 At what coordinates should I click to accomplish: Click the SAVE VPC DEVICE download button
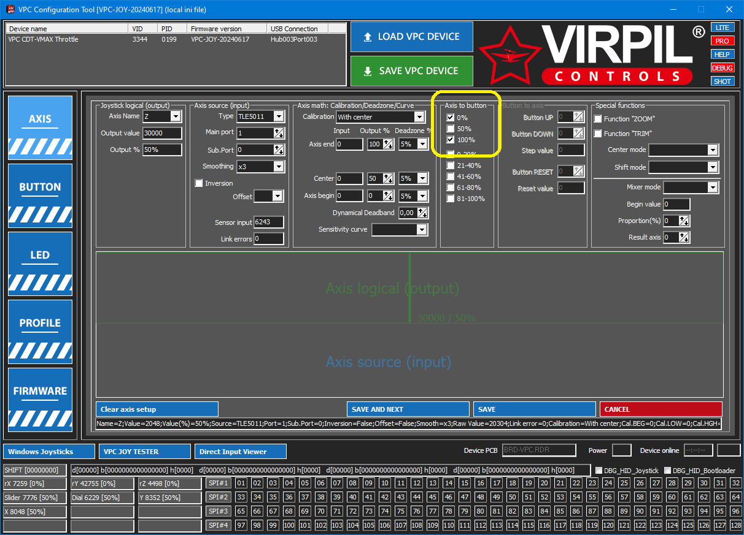[x=411, y=71]
